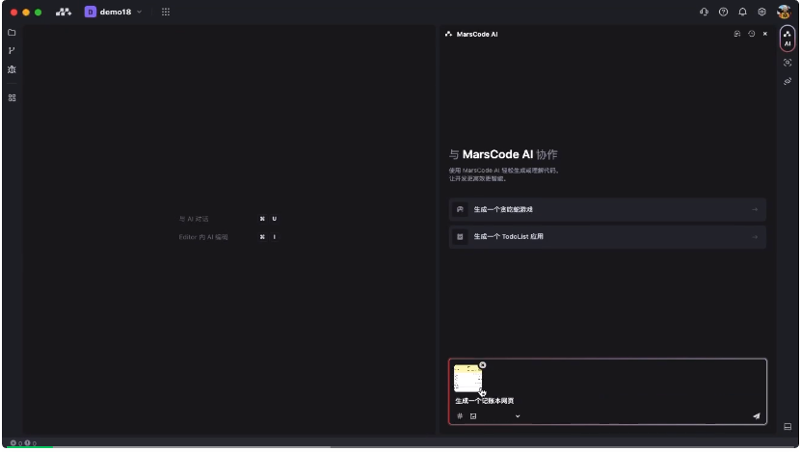Open the settings gear in top bar
The image size is (801, 452).
[761, 12]
